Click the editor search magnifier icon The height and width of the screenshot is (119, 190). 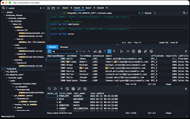tap(184, 13)
